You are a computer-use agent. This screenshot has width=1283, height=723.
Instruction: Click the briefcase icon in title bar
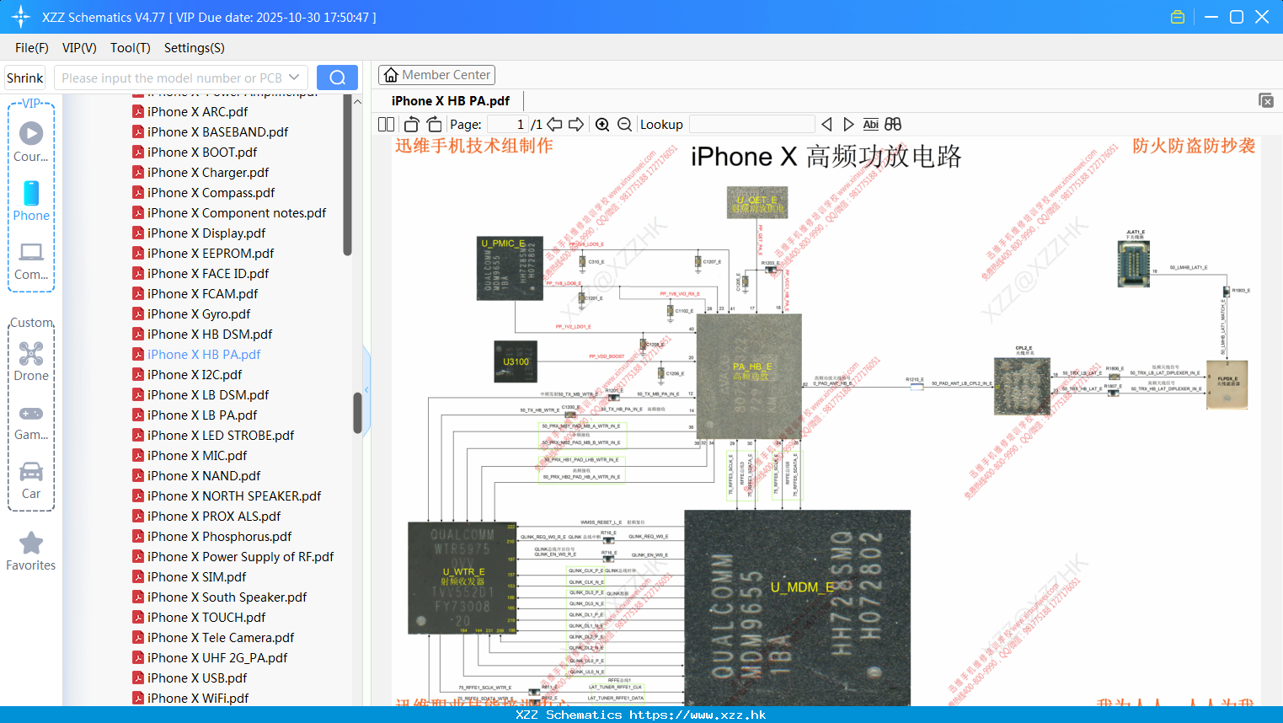point(1178,17)
